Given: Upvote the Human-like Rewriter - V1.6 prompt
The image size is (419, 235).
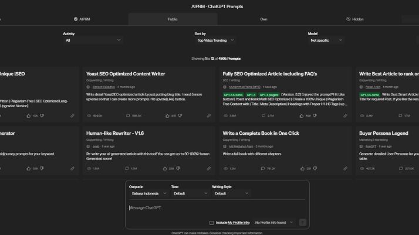Looking at the screenshot, I should click(x=165, y=169).
